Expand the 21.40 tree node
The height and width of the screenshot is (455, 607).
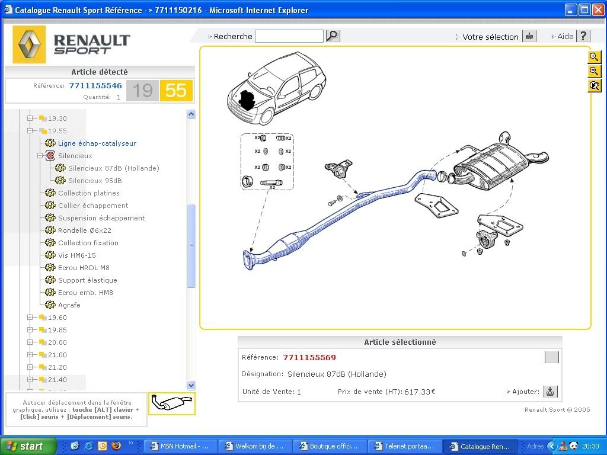(x=30, y=380)
